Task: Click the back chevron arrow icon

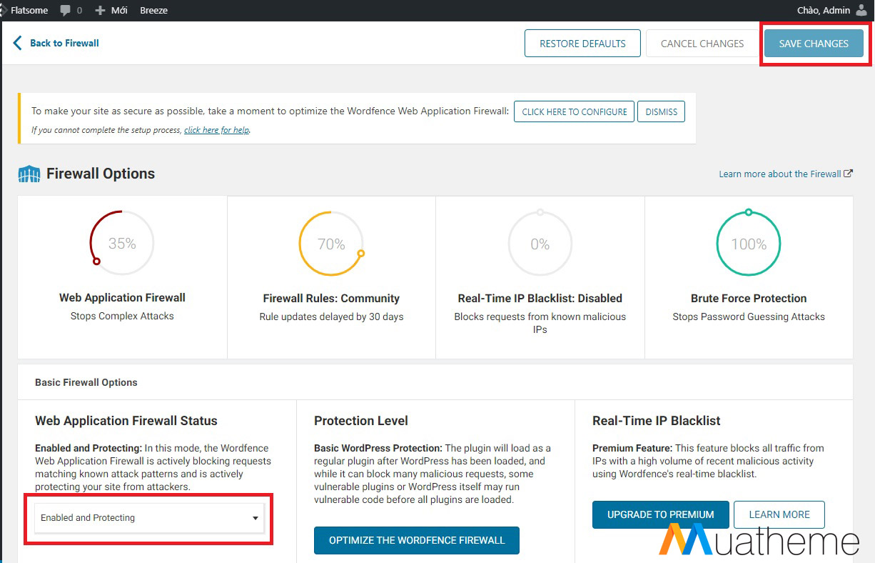Action: click(18, 43)
